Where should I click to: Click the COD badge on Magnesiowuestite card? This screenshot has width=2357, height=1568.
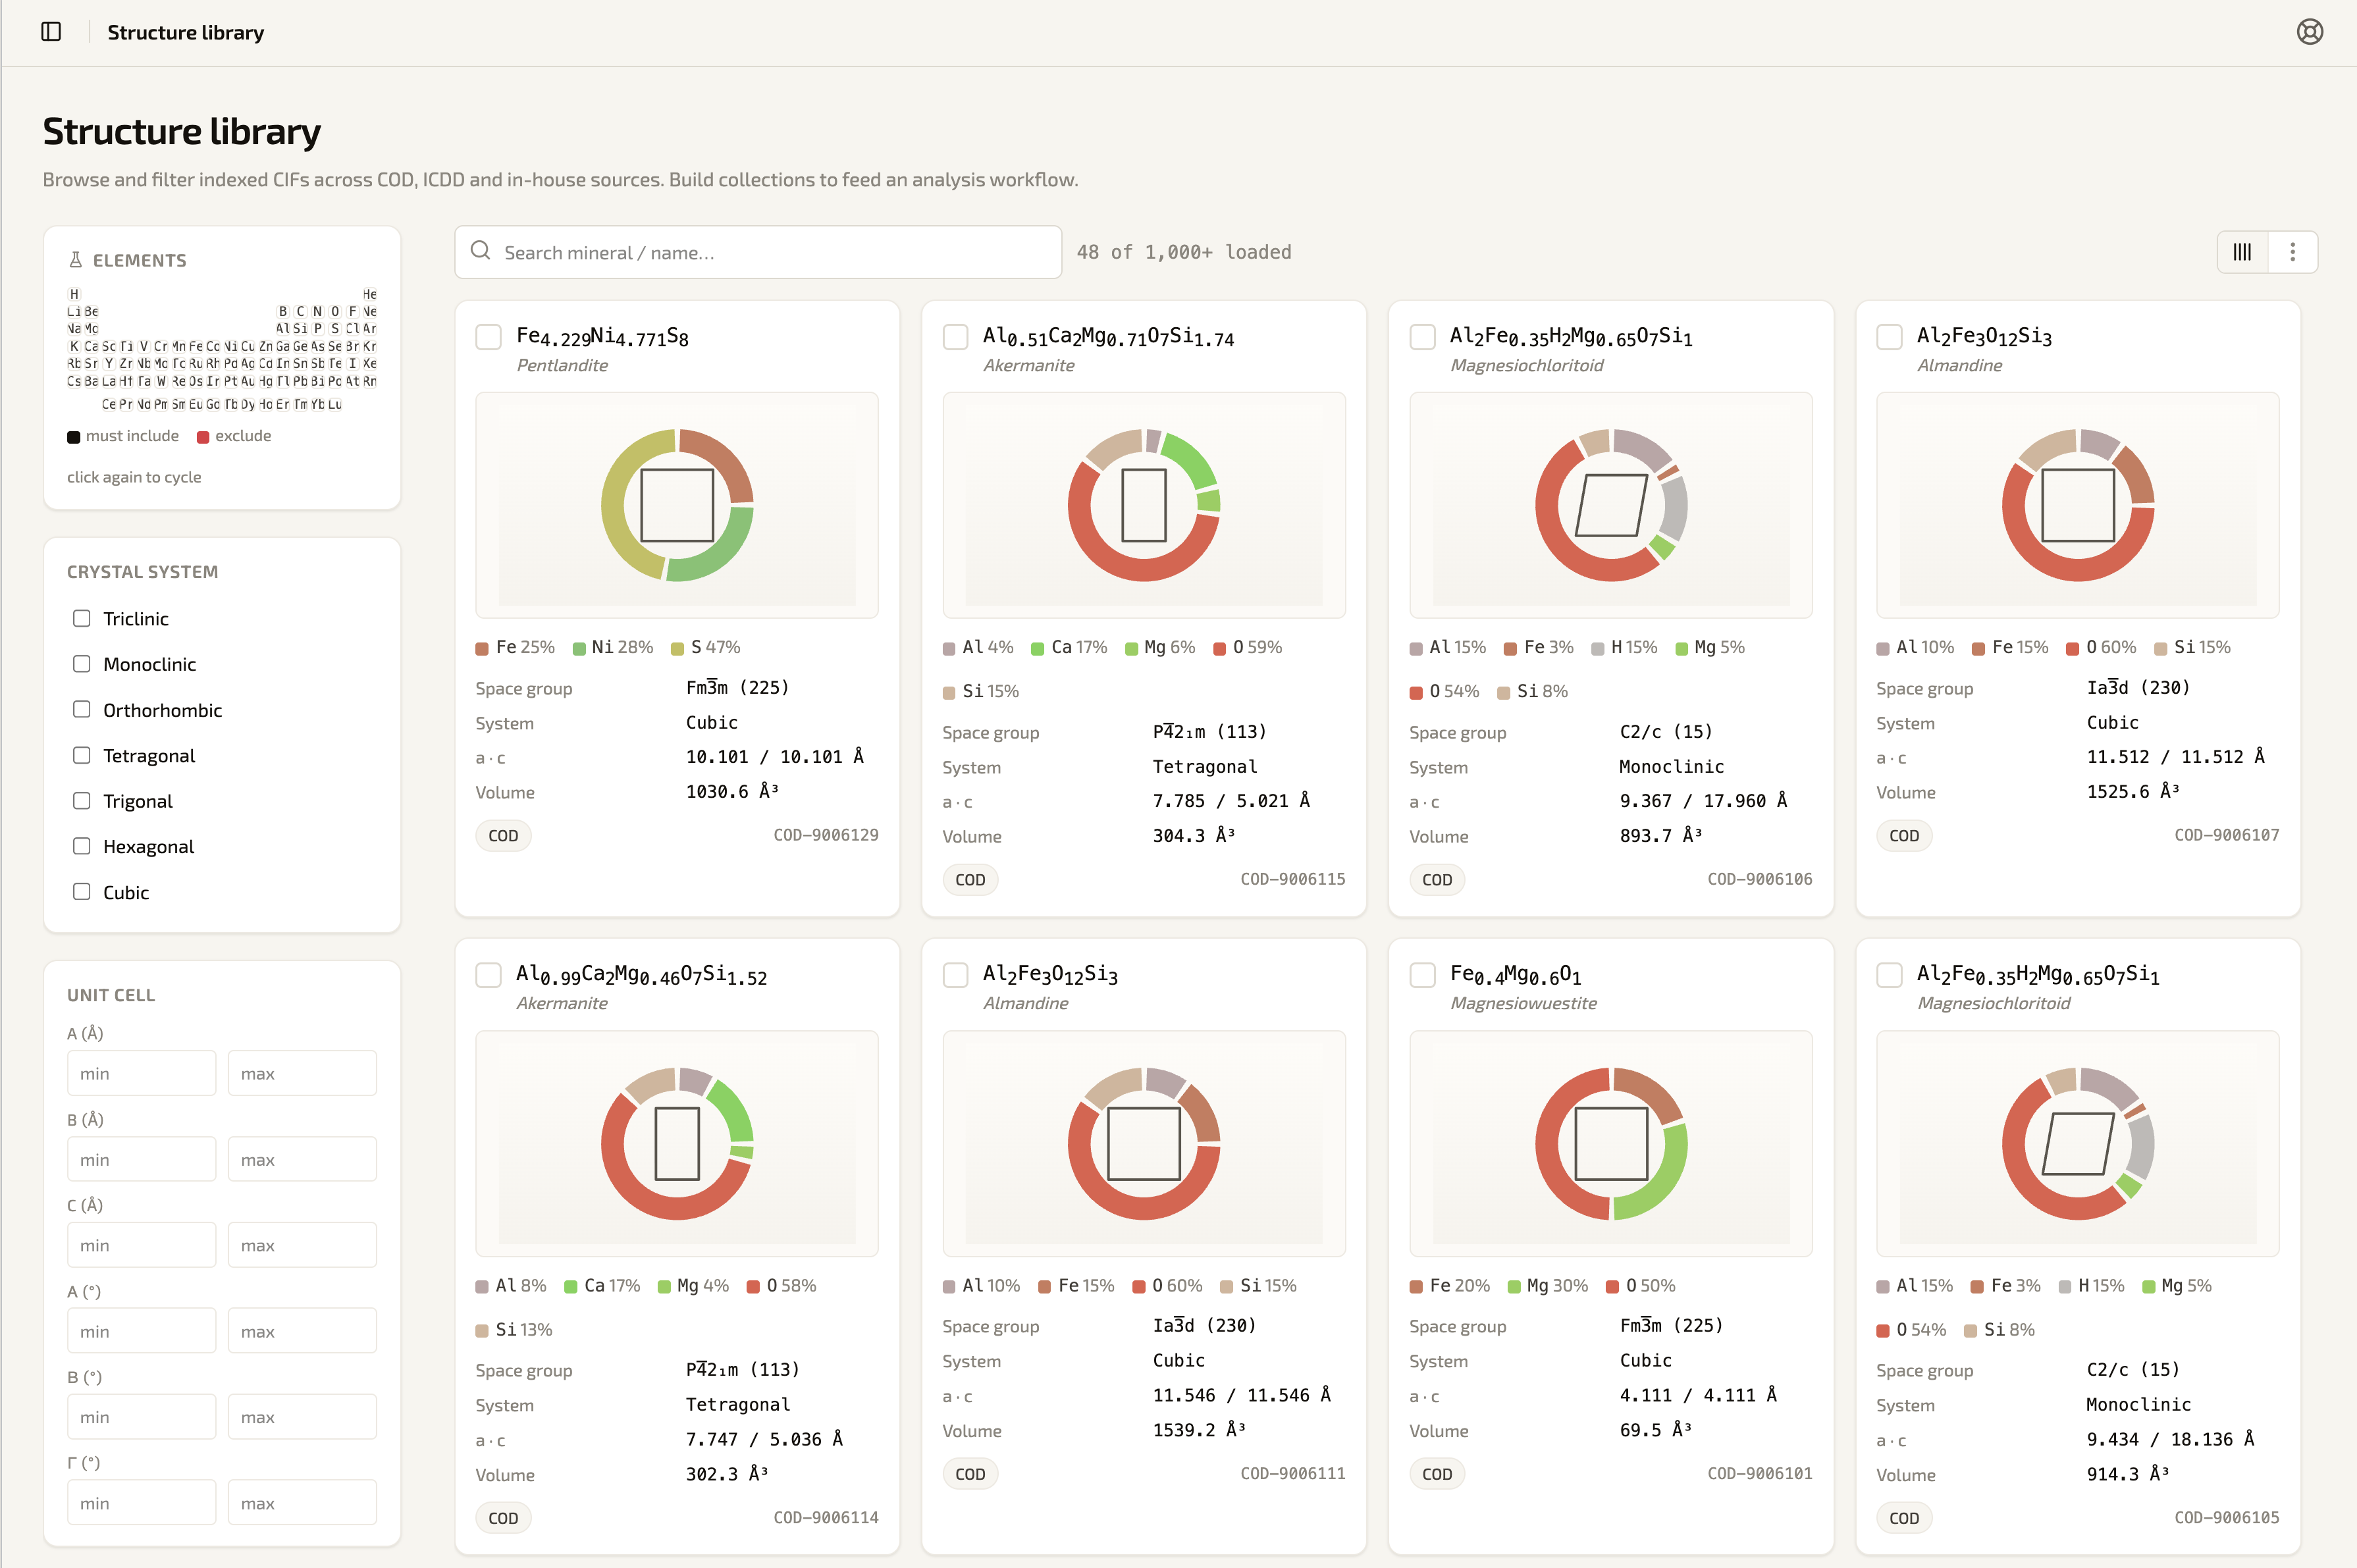1437,1473
